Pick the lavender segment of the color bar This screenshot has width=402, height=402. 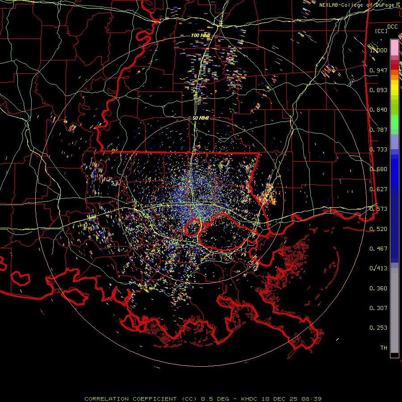tap(394, 142)
